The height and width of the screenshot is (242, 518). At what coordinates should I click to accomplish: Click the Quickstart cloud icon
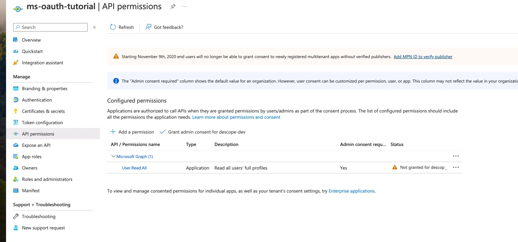(16, 51)
